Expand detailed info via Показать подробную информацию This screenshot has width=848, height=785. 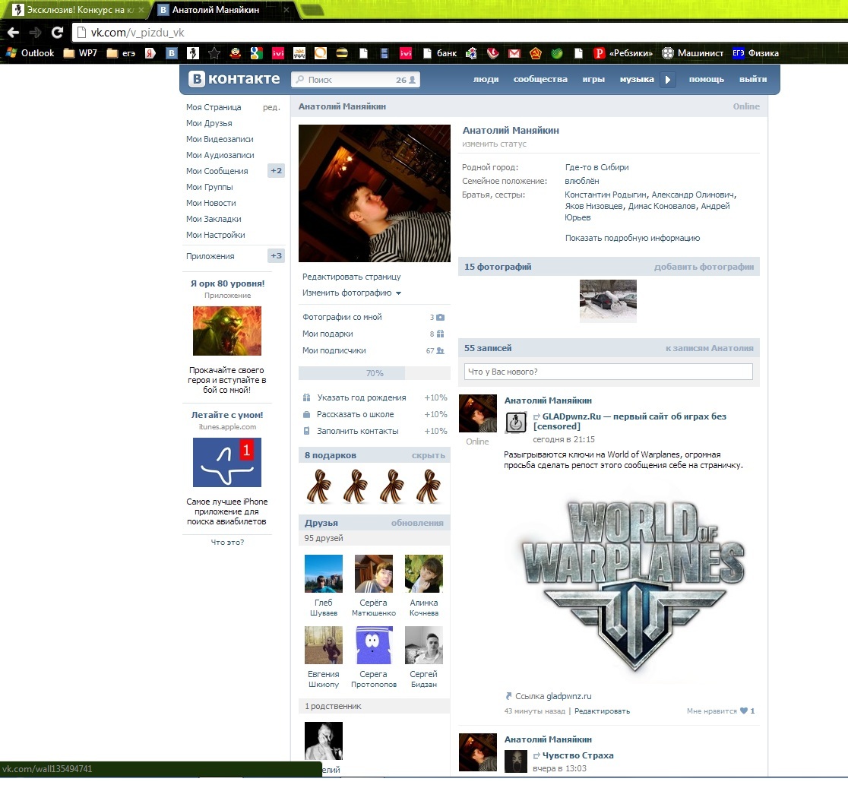coord(632,238)
